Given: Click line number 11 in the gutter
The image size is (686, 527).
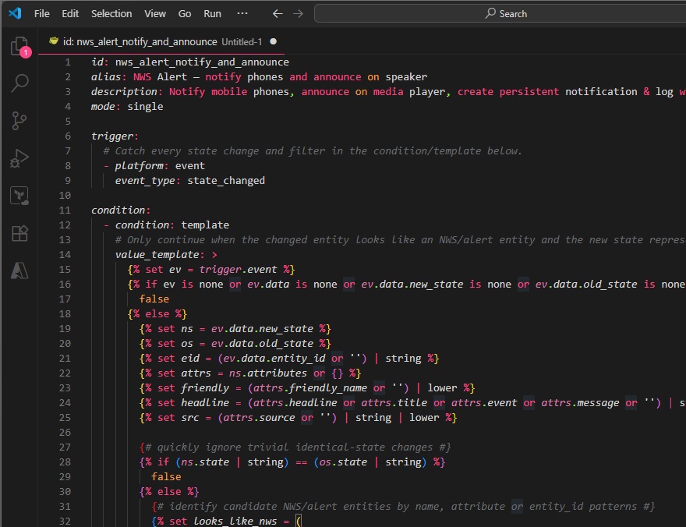Looking at the screenshot, I should click(65, 210).
